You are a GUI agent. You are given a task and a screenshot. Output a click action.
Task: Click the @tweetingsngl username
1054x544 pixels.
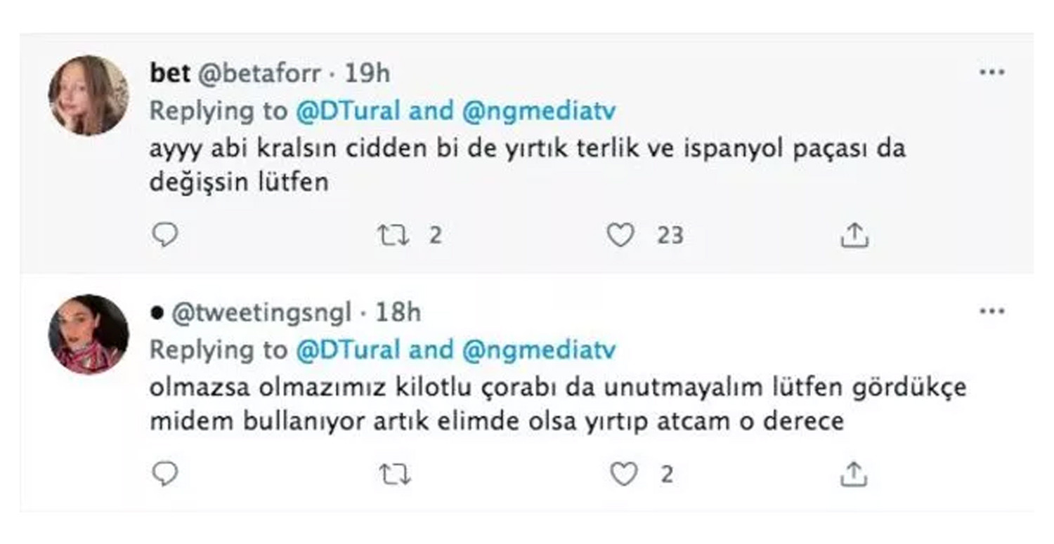(x=261, y=313)
